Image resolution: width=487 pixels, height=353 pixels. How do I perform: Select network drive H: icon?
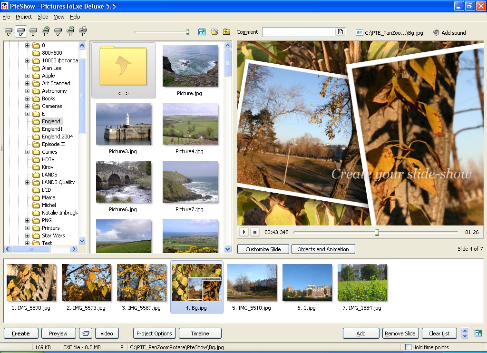[x=70, y=31]
